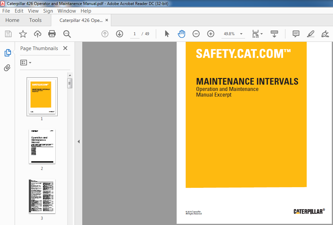The width and height of the screenshot is (333, 225).
Task: Click the MAINTENANCE INTERVALS heading
Action: pyautogui.click(x=247, y=81)
